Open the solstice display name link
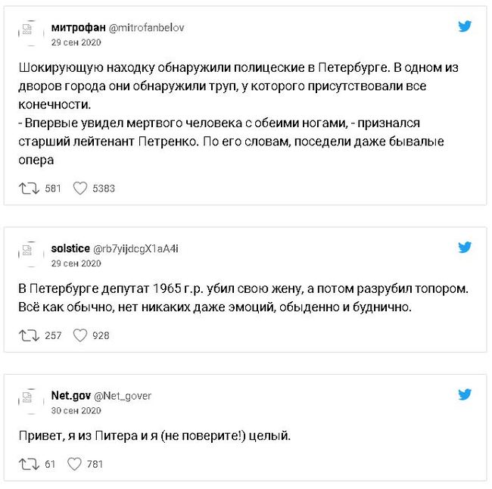This screenshot has width=492, height=489. [70, 248]
